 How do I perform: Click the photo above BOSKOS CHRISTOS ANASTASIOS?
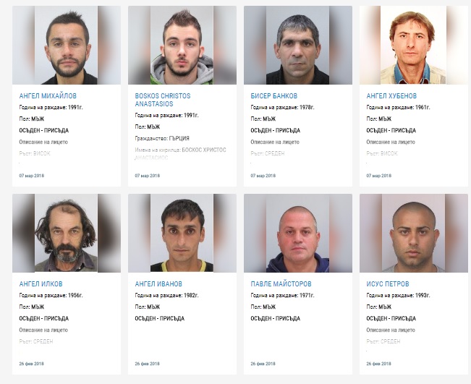(182, 45)
